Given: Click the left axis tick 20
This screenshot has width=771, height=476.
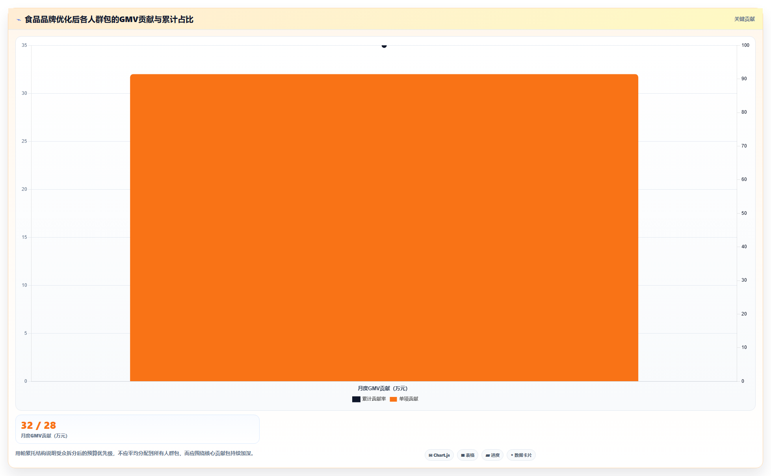Looking at the screenshot, I should 24,189.
